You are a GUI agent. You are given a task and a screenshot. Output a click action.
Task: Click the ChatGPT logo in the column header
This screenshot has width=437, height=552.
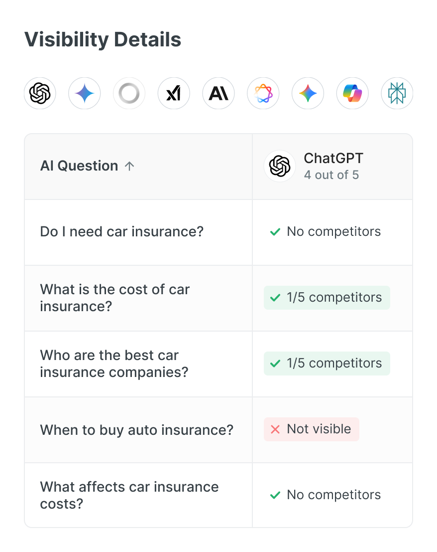280,166
